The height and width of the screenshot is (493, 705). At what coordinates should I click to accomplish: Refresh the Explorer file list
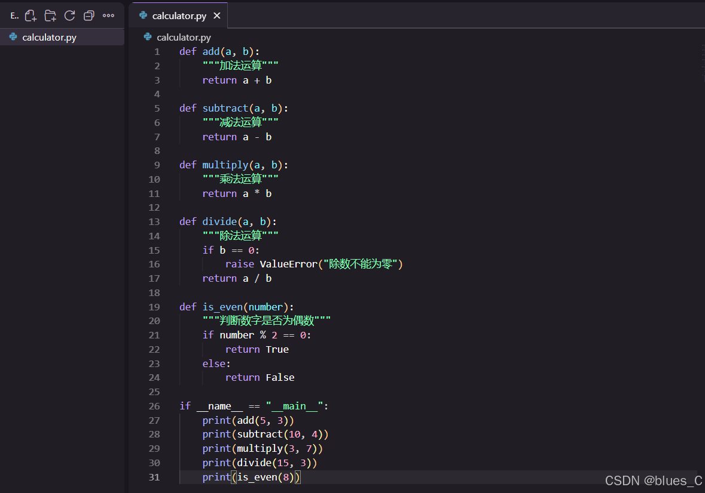point(69,16)
